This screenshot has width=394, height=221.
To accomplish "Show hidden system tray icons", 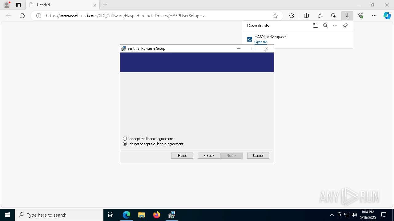I will click(x=332, y=215).
